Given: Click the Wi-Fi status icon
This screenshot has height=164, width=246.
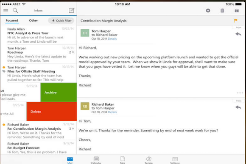Looking at the screenshot, I should 24,4.
